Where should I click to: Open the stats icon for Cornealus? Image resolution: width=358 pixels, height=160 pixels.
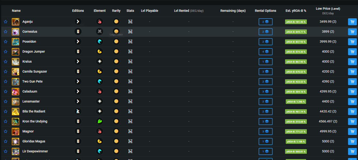(x=130, y=32)
